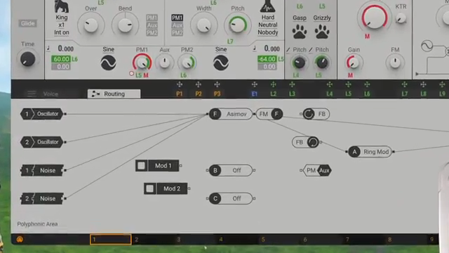Click oscillator 1 0.000 tempo value
Image resolution: width=449 pixels, height=253 pixels.
65,48
